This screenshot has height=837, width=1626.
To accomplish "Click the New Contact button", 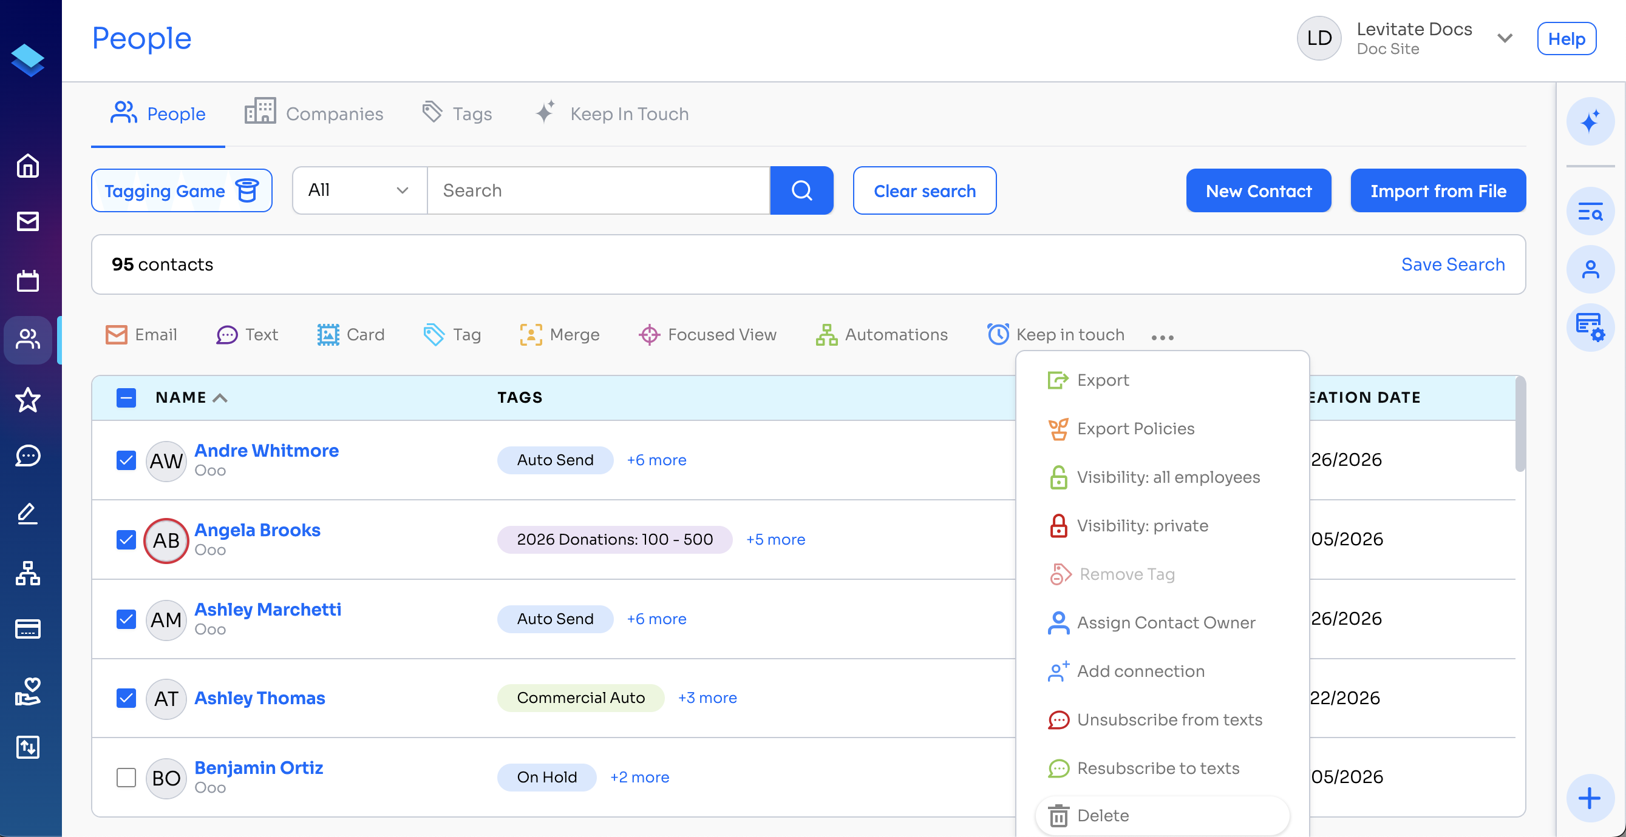I will pyautogui.click(x=1259, y=191).
